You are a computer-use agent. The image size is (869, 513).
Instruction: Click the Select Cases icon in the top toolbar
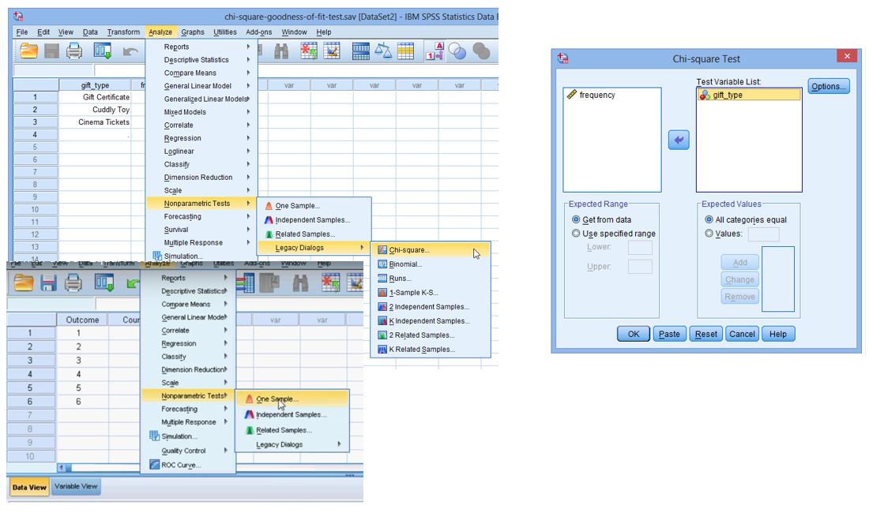406,51
